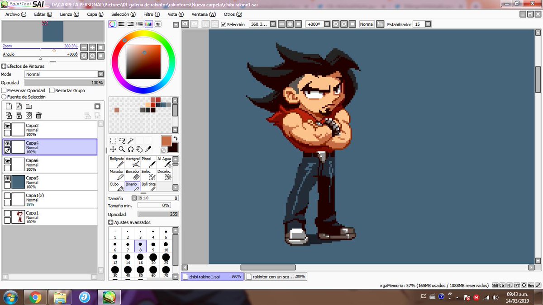Switch to the chibi rakino1.sai document tab

[212, 276]
